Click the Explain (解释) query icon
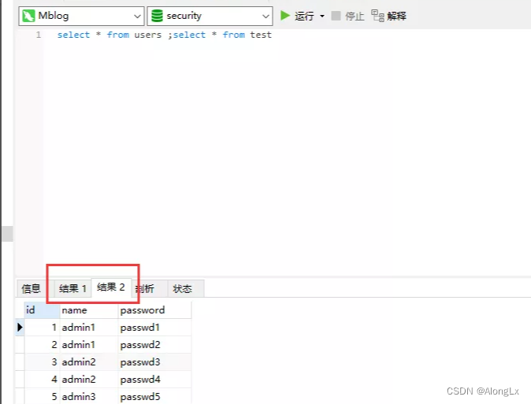This screenshot has width=531, height=404. pos(377,16)
